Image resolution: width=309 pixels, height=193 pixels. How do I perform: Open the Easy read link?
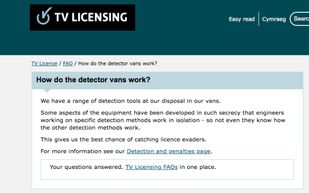coord(241,19)
